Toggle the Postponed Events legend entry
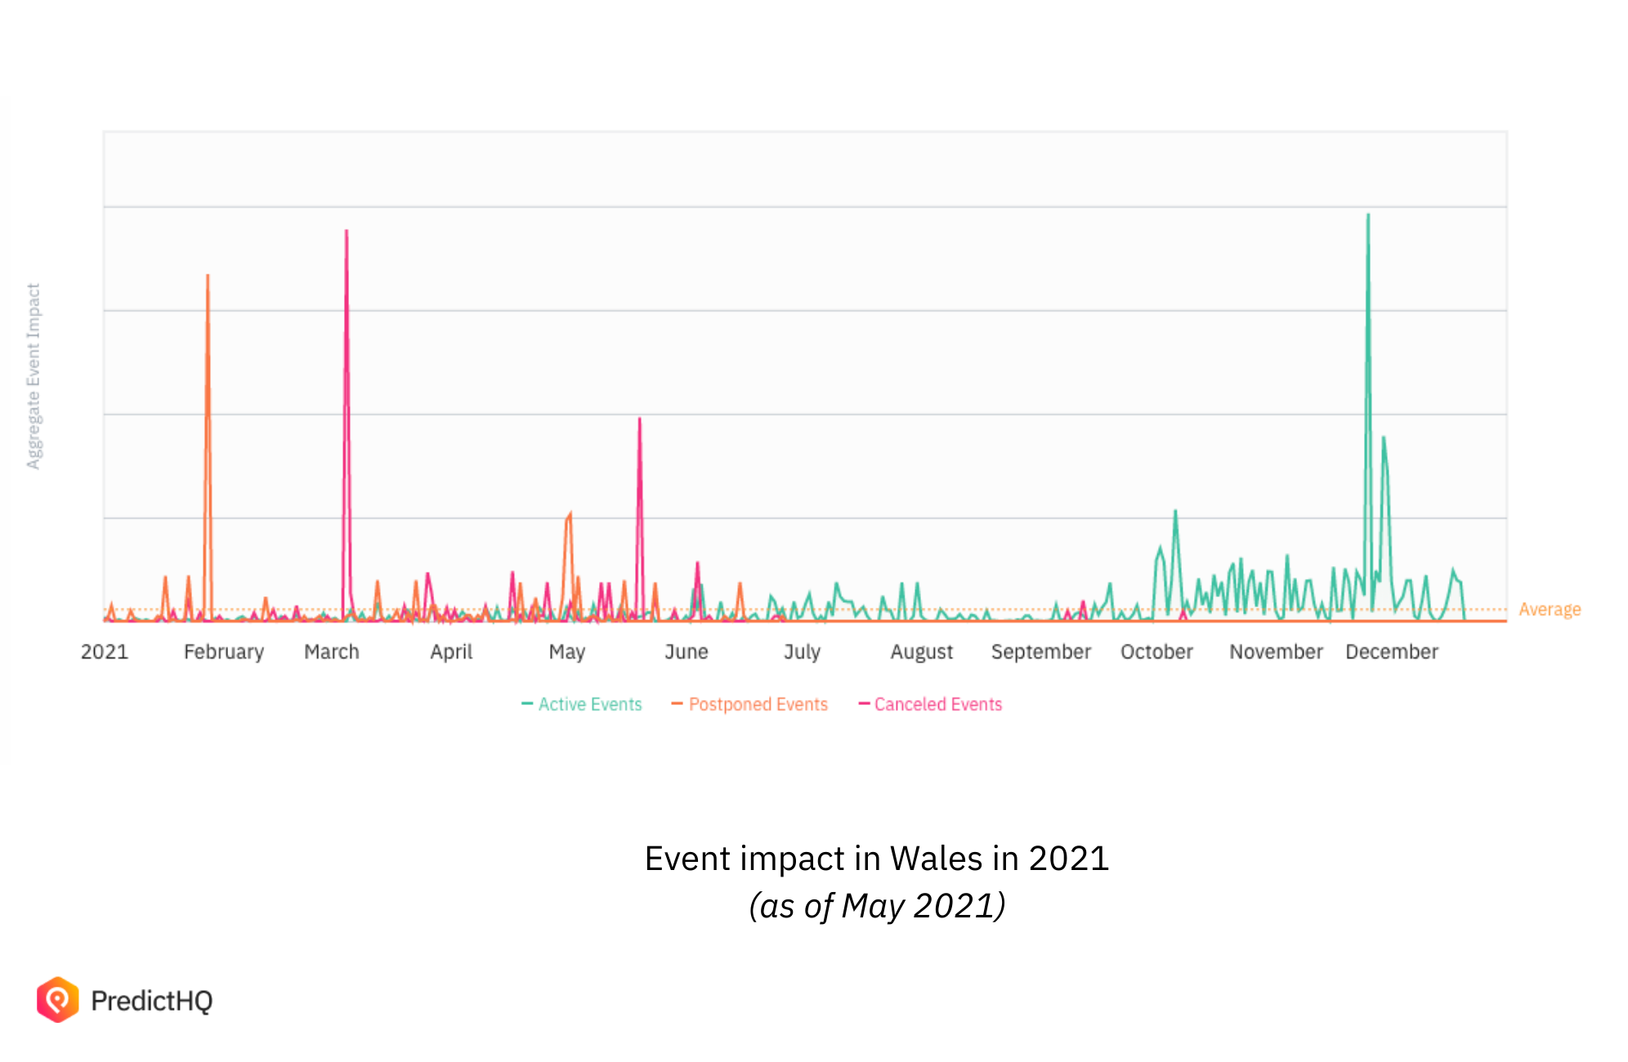The width and height of the screenshot is (1628, 1062). pyautogui.click(x=758, y=704)
